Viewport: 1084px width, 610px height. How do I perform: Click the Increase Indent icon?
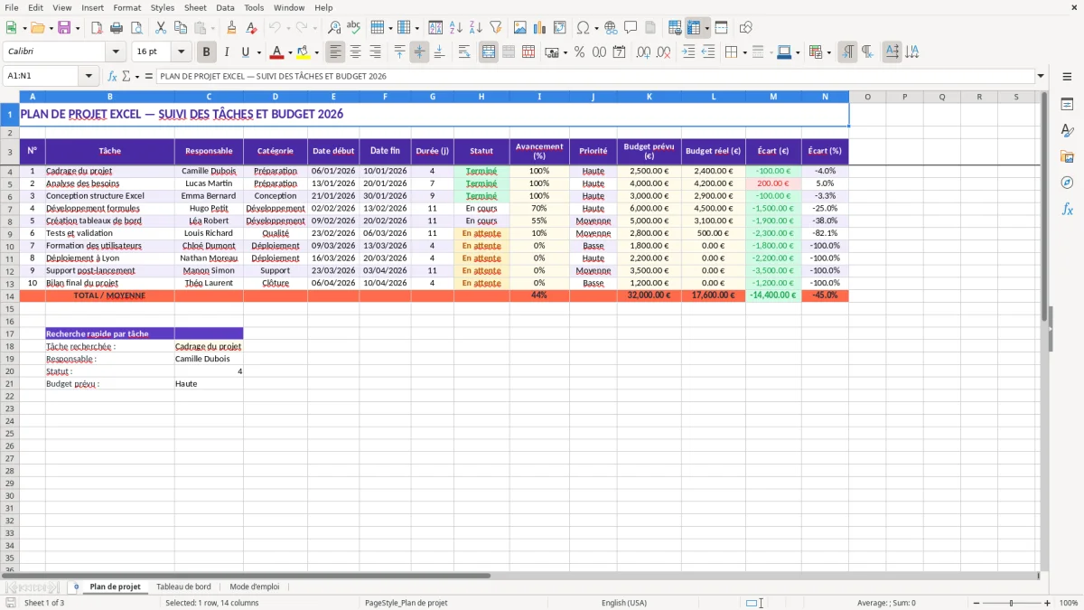point(689,52)
